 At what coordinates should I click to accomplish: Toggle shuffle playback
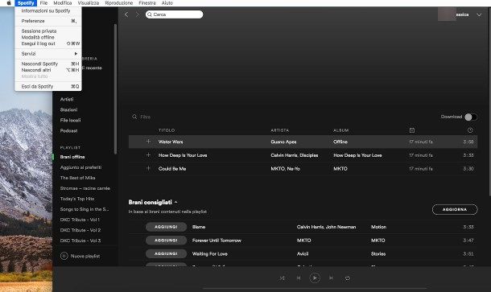283,278
